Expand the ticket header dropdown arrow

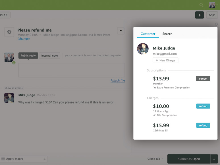pos(121,31)
